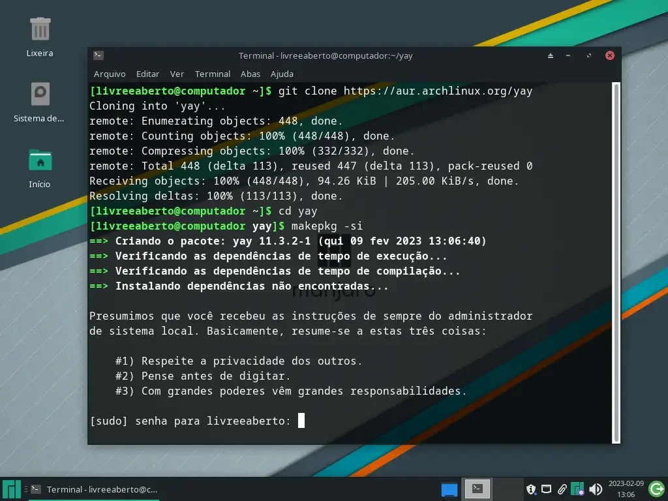Open the Início home folder icon
Image resolution: width=668 pixels, height=501 pixels.
(x=40, y=160)
